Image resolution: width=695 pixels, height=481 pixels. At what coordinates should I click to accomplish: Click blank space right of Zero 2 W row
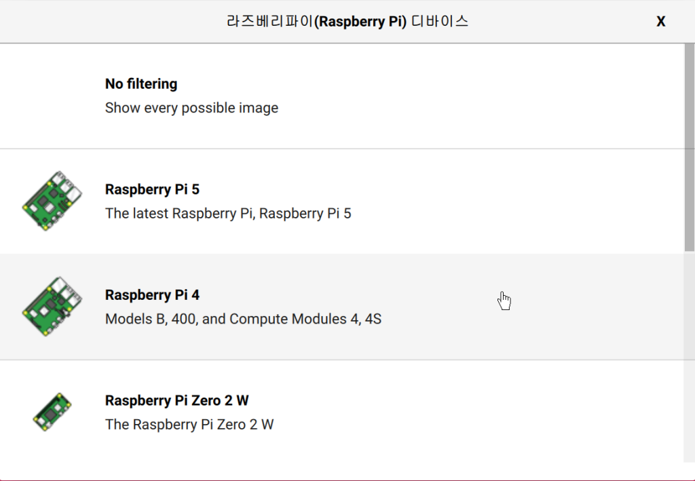(478, 412)
